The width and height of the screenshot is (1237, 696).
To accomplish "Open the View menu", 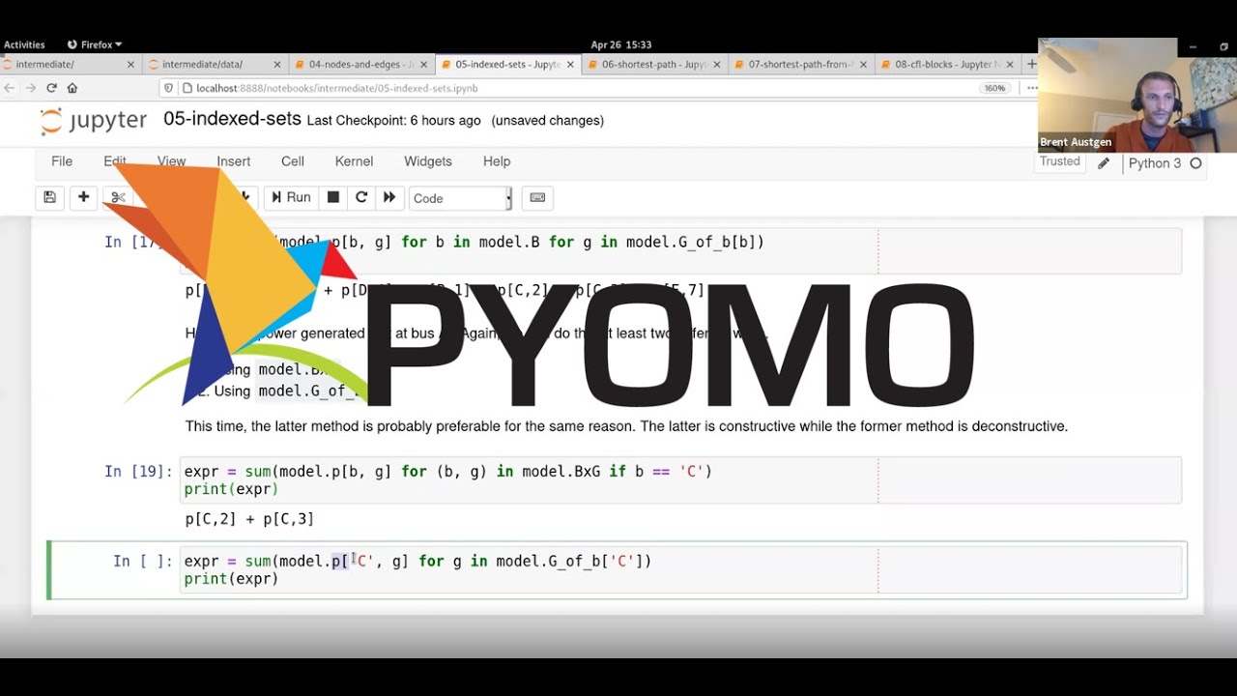I will [171, 161].
